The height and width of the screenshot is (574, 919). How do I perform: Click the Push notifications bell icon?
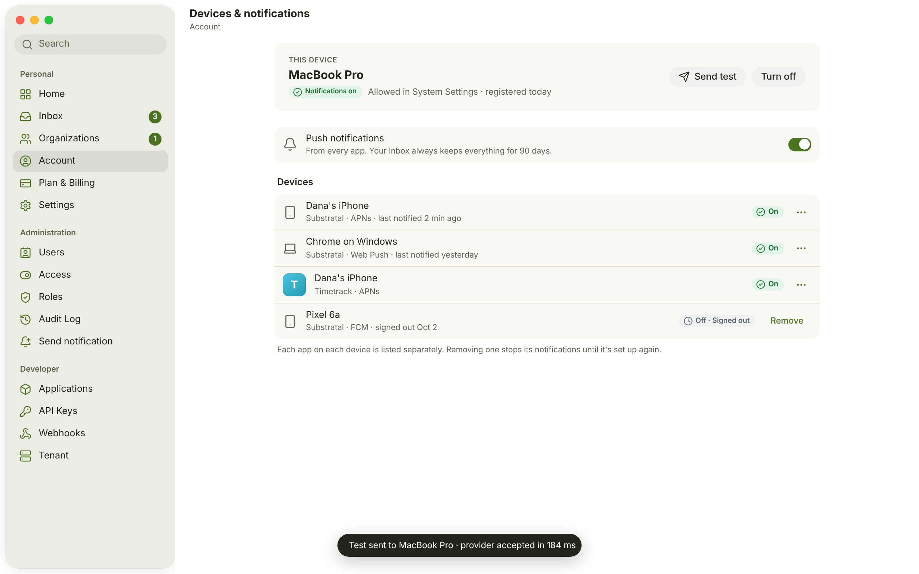click(290, 144)
